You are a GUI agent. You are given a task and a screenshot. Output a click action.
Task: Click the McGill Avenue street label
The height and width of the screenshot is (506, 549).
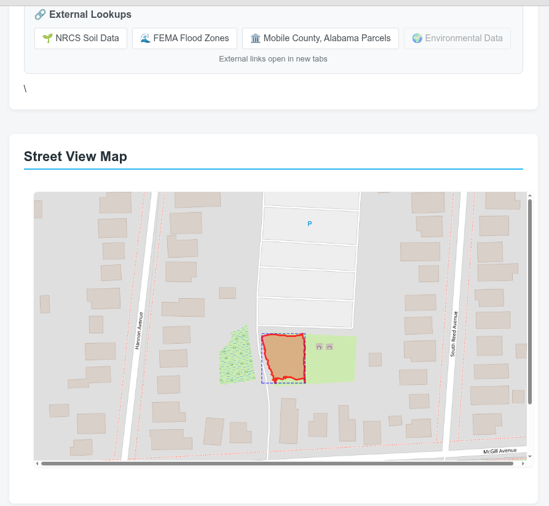pos(500,451)
